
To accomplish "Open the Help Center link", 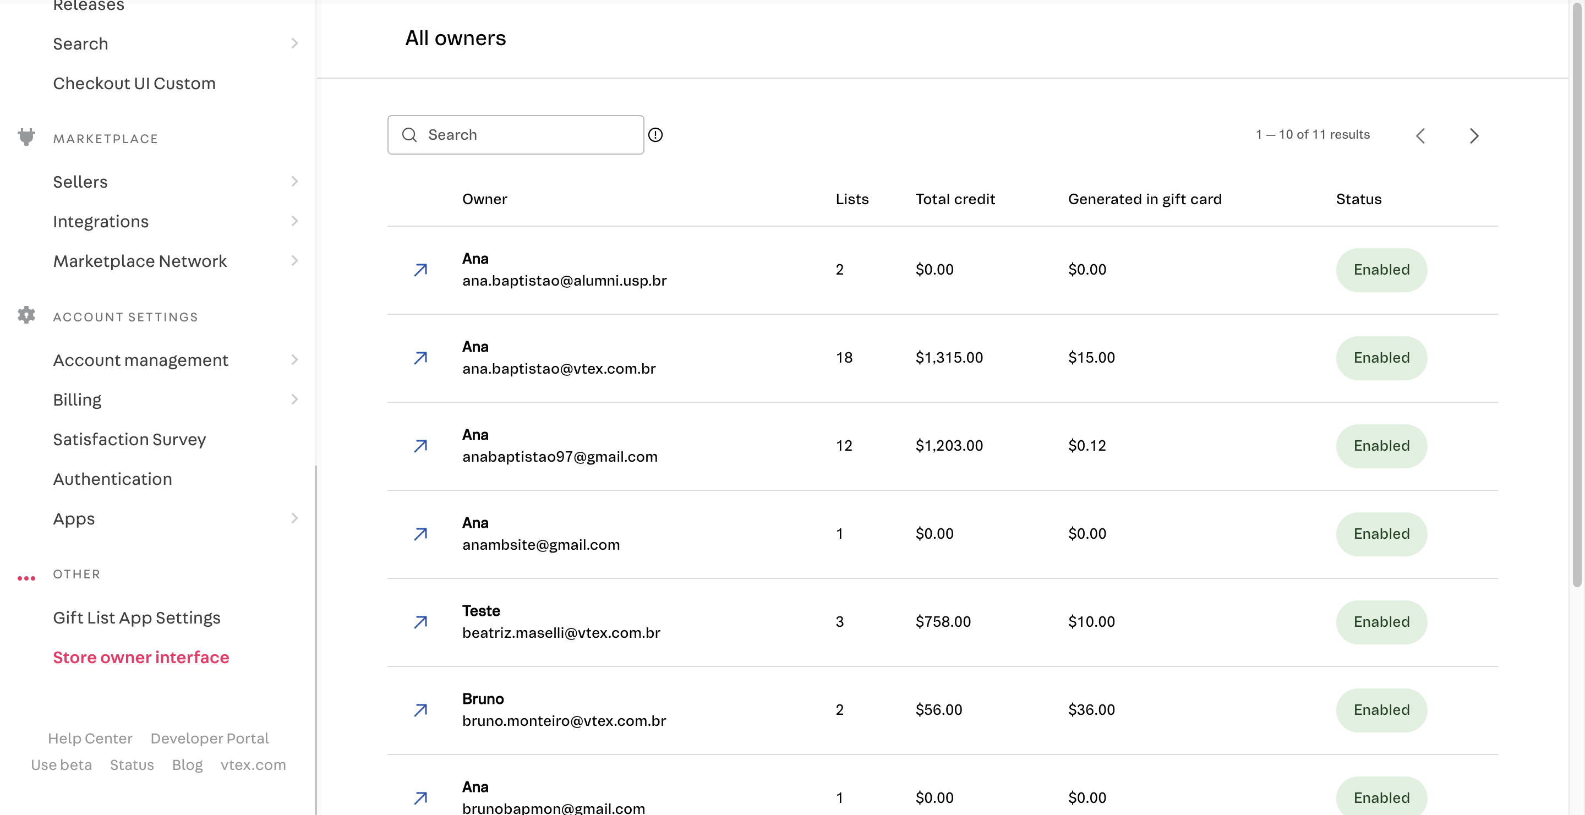I will coord(90,738).
